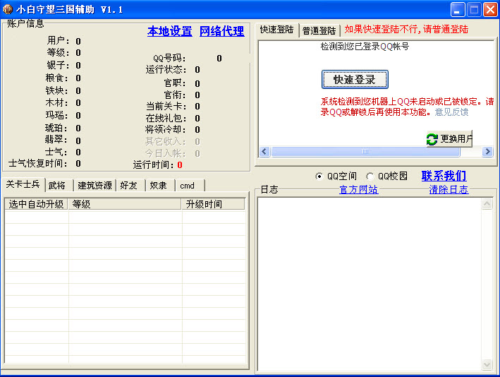Minimize the 小白守望三国辅助 window
Screen dimensions: 500x377
(x=457, y=10)
